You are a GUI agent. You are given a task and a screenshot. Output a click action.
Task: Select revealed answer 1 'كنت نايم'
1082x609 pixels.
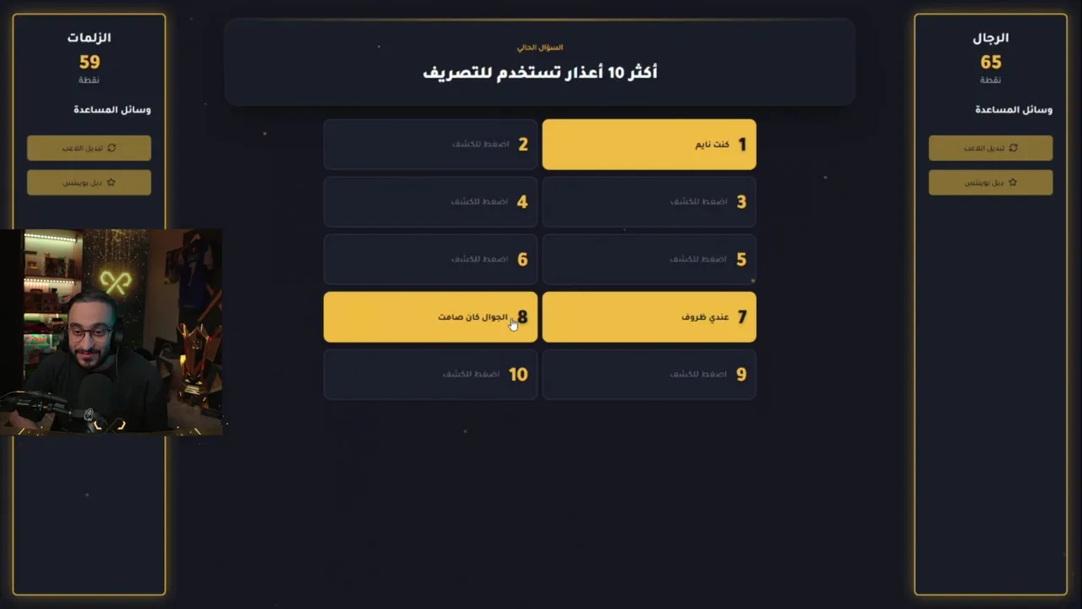[648, 145]
